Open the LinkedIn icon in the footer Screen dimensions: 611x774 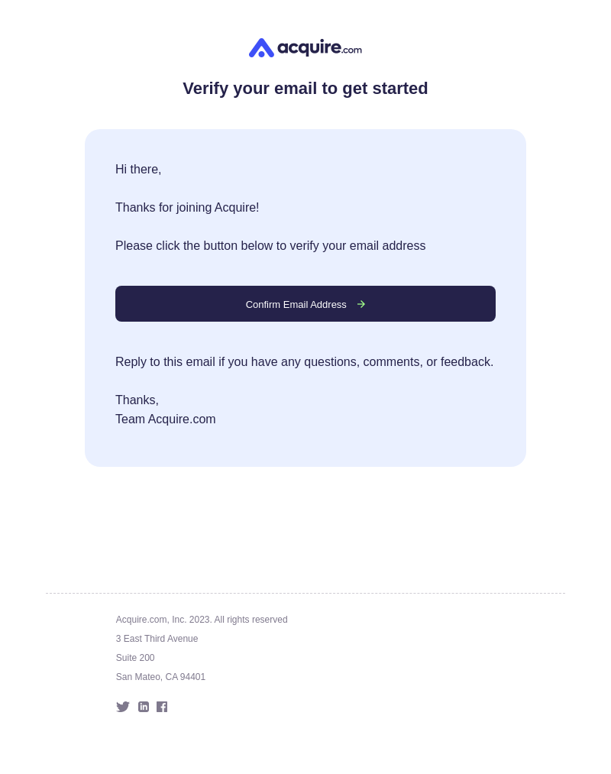(x=144, y=707)
